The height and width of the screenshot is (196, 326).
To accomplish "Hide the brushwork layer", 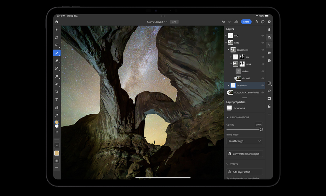I will (x=262, y=85).
